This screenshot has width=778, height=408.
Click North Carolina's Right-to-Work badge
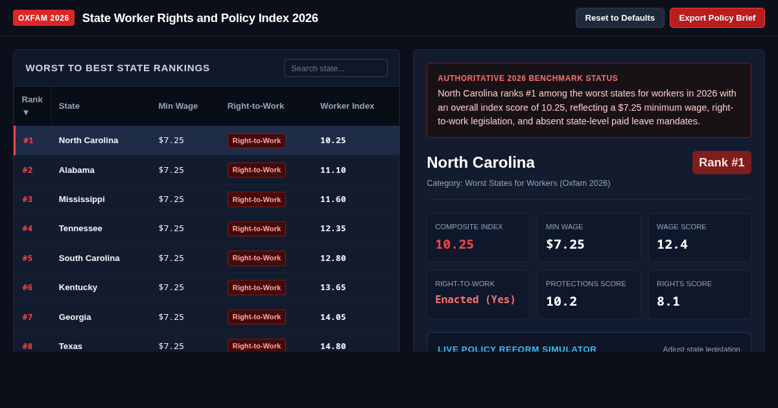point(257,141)
